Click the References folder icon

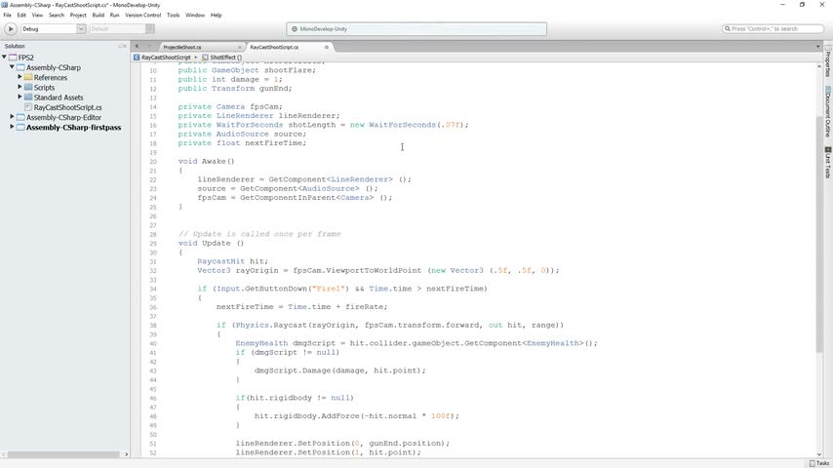click(x=28, y=78)
